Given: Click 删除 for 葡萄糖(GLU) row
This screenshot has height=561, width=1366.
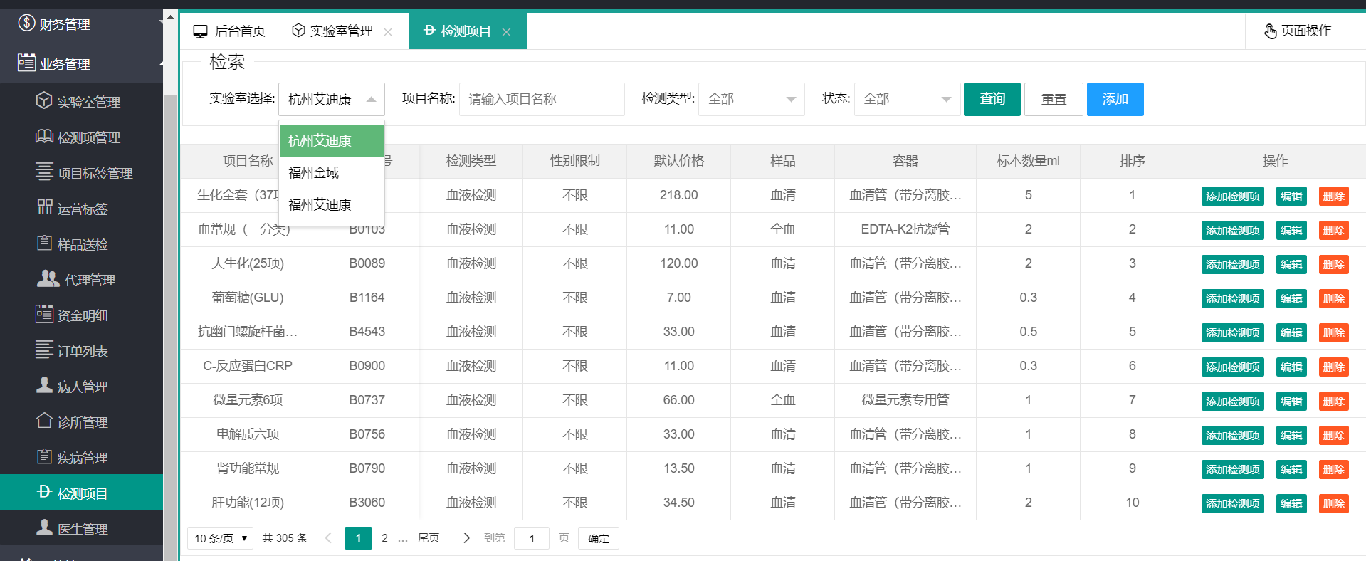Looking at the screenshot, I should [1334, 298].
